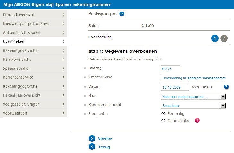Open the Veelgestelde vragen menu item
The image size is (234, 153).
tap(34, 104)
